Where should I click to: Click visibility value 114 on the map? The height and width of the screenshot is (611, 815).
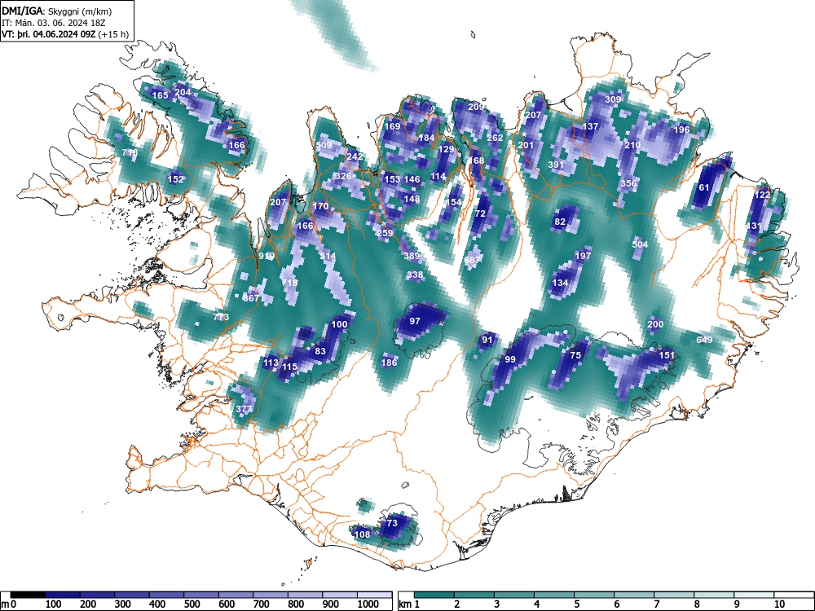click(x=438, y=176)
